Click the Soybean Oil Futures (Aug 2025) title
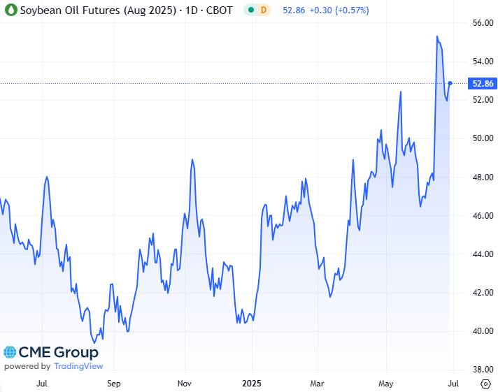The image size is (498, 392). (x=98, y=10)
